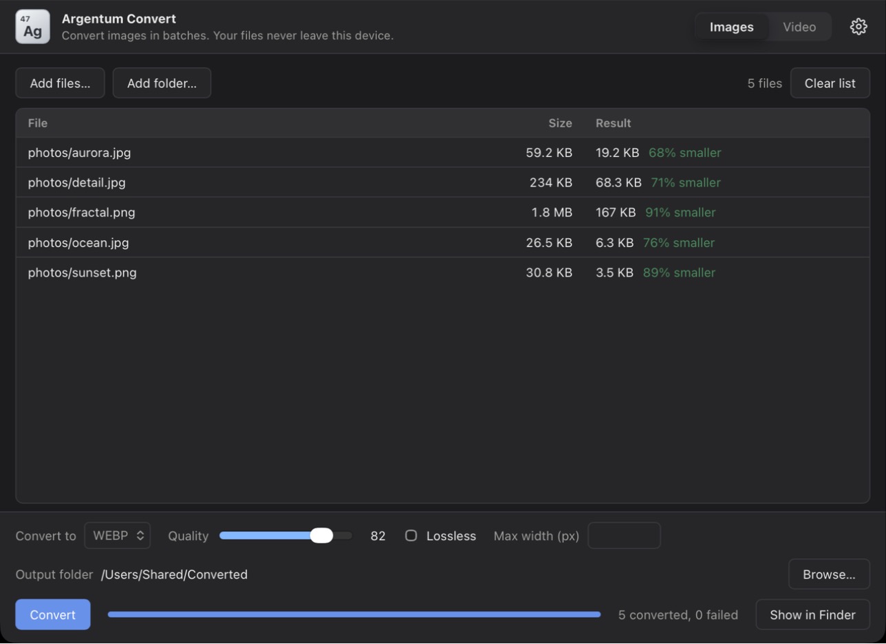Clear the file list

830,83
